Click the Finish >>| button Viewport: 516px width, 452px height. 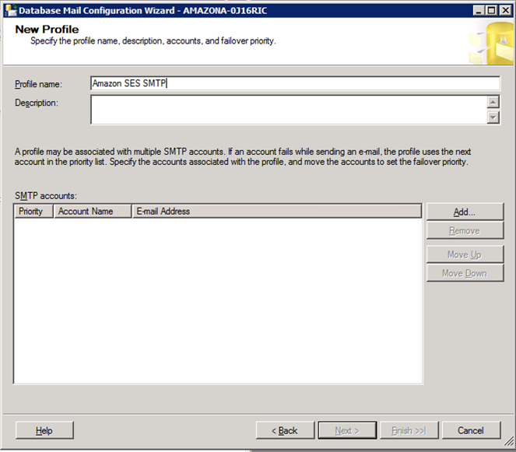click(409, 430)
